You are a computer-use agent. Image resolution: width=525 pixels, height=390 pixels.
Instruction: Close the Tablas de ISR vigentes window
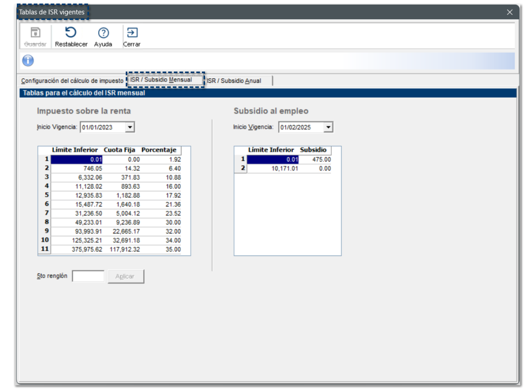[x=509, y=12]
